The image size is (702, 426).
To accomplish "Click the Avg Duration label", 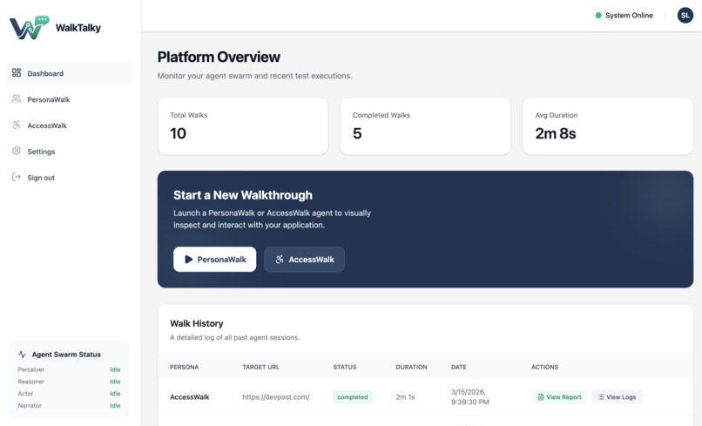I will pyautogui.click(x=557, y=115).
